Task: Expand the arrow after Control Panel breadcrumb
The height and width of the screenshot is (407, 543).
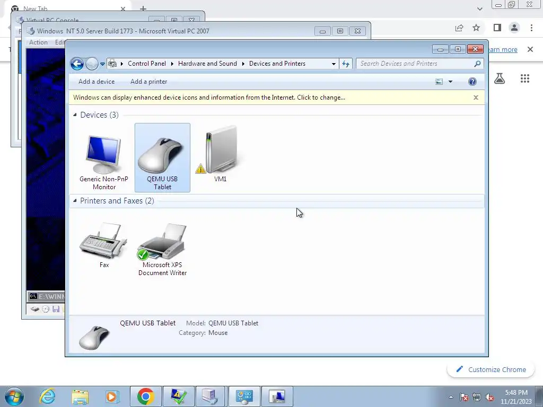Action: coord(172,64)
